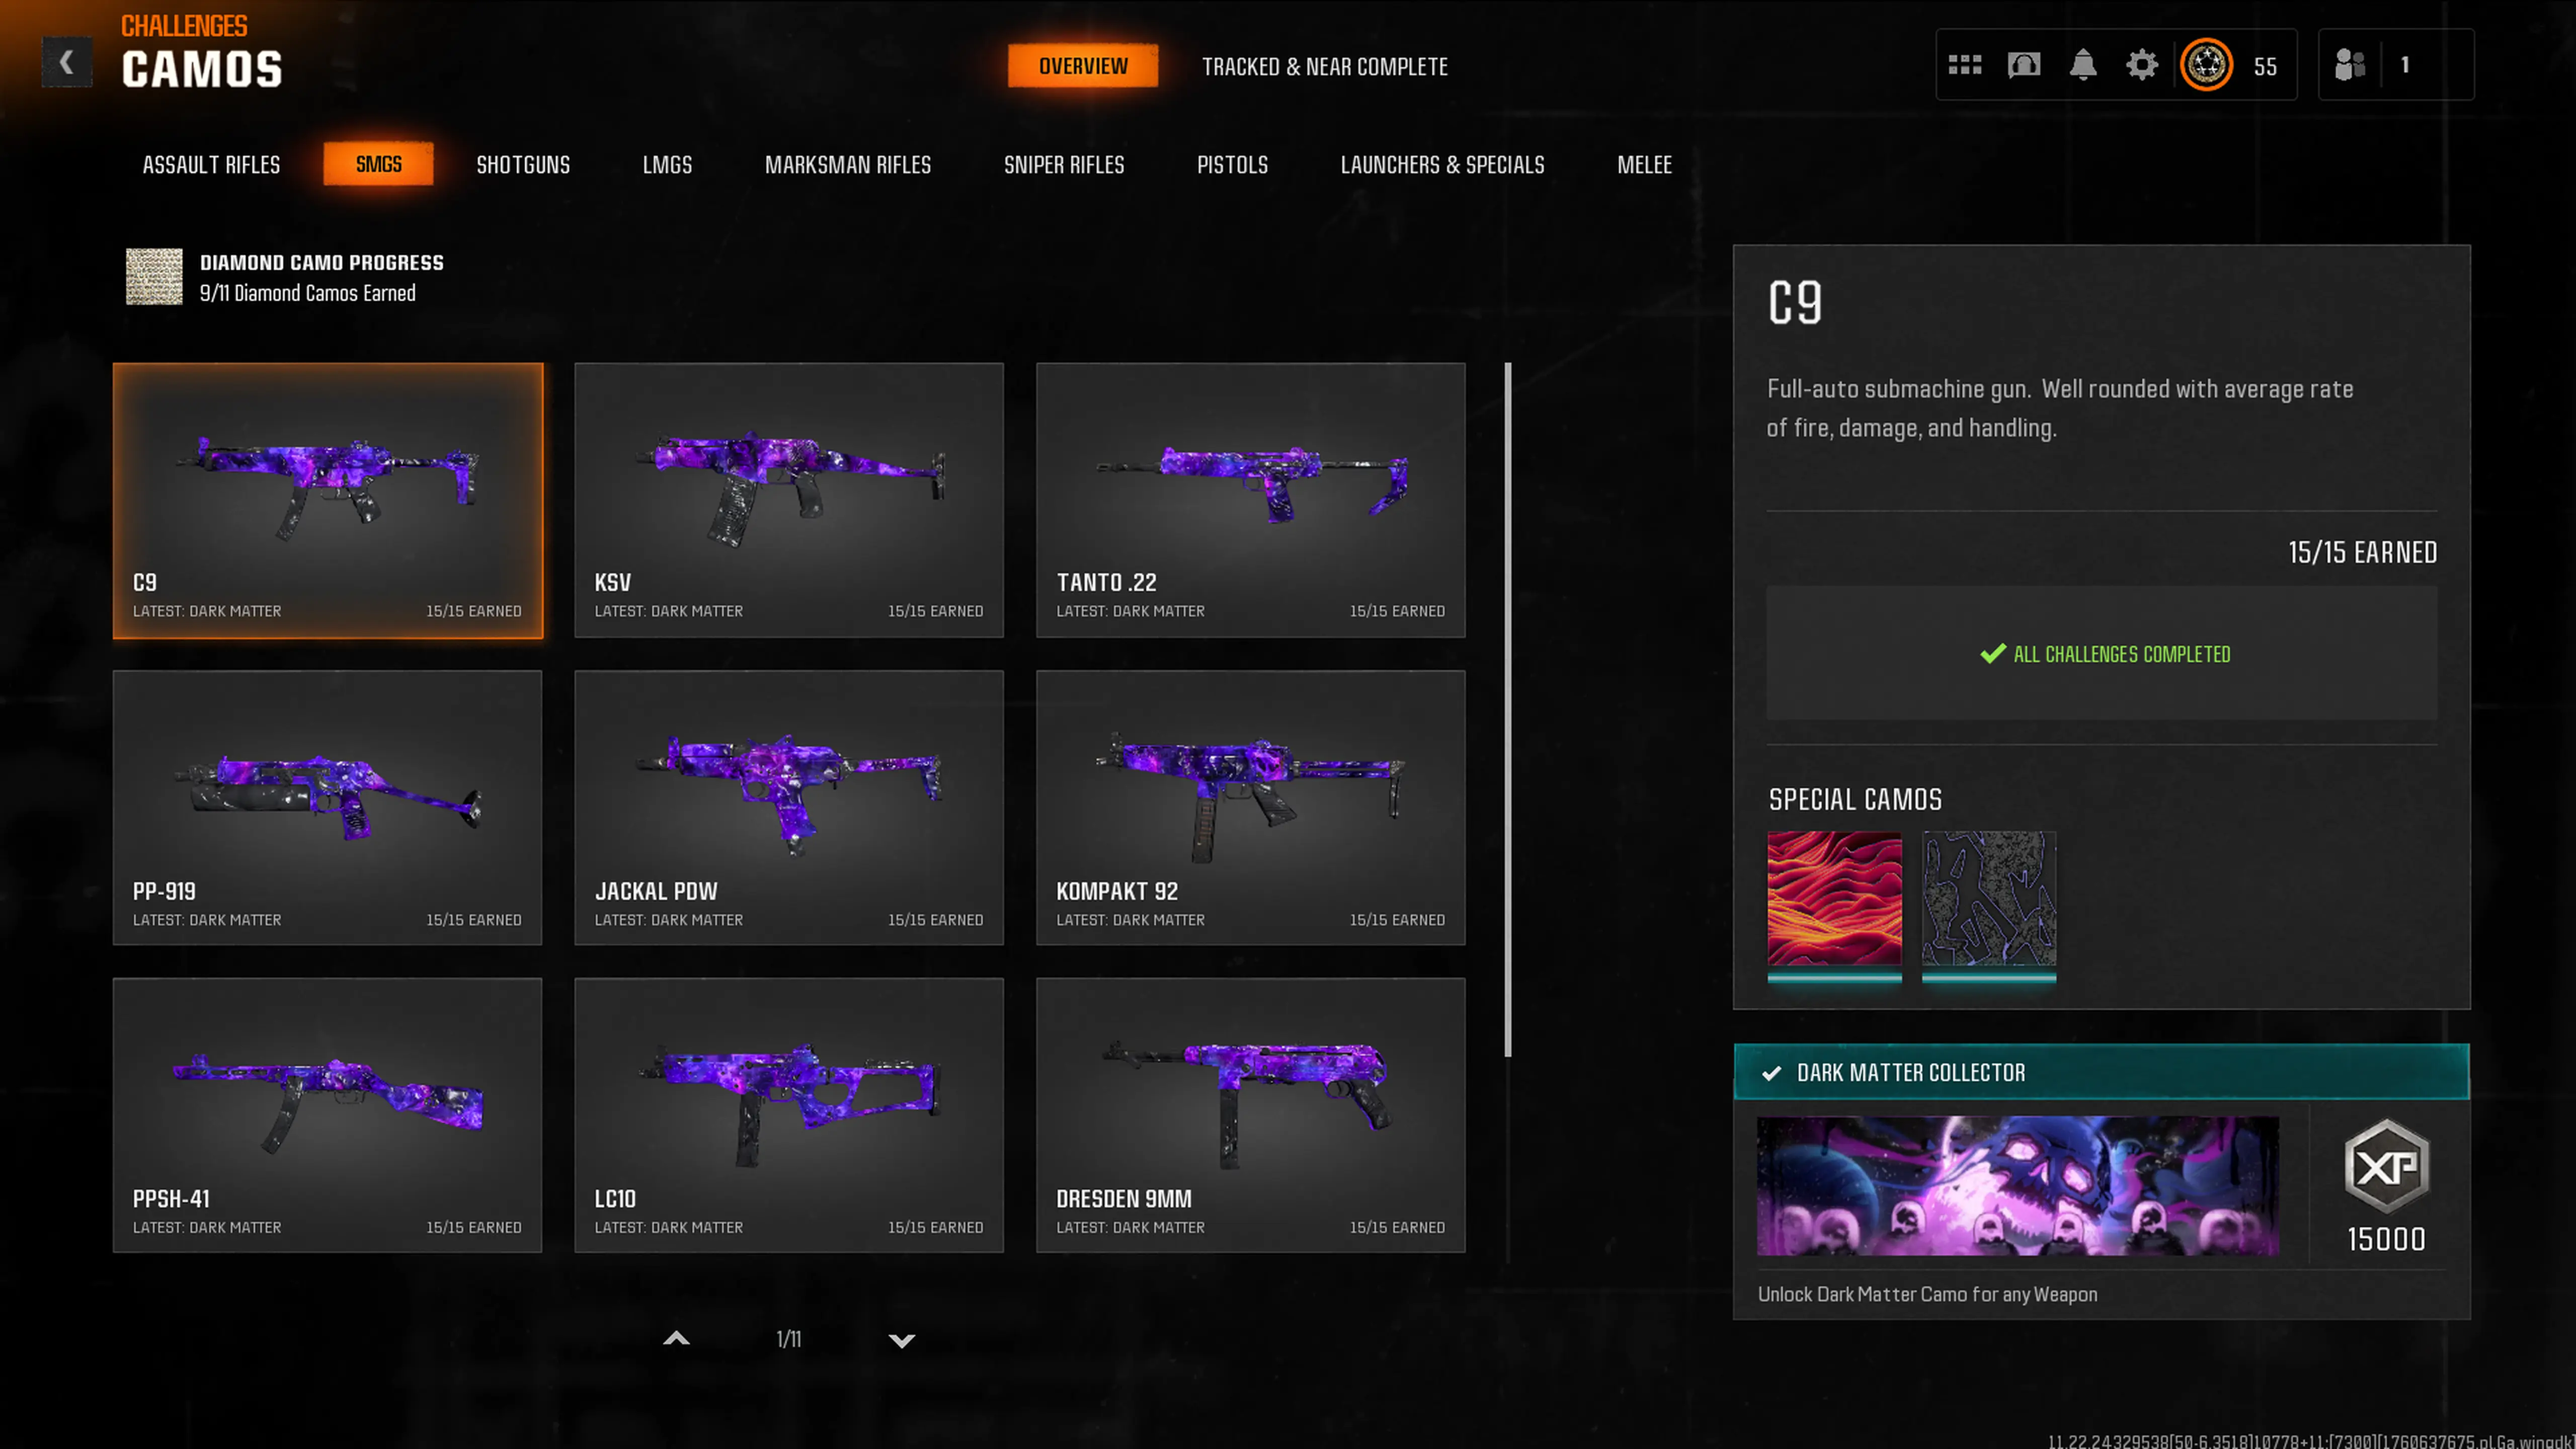Click the Dark Matter Collector calling card image
This screenshot has height=1449, width=2576.
click(x=2017, y=1185)
